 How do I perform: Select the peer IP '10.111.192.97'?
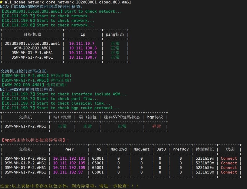pos(68,172)
